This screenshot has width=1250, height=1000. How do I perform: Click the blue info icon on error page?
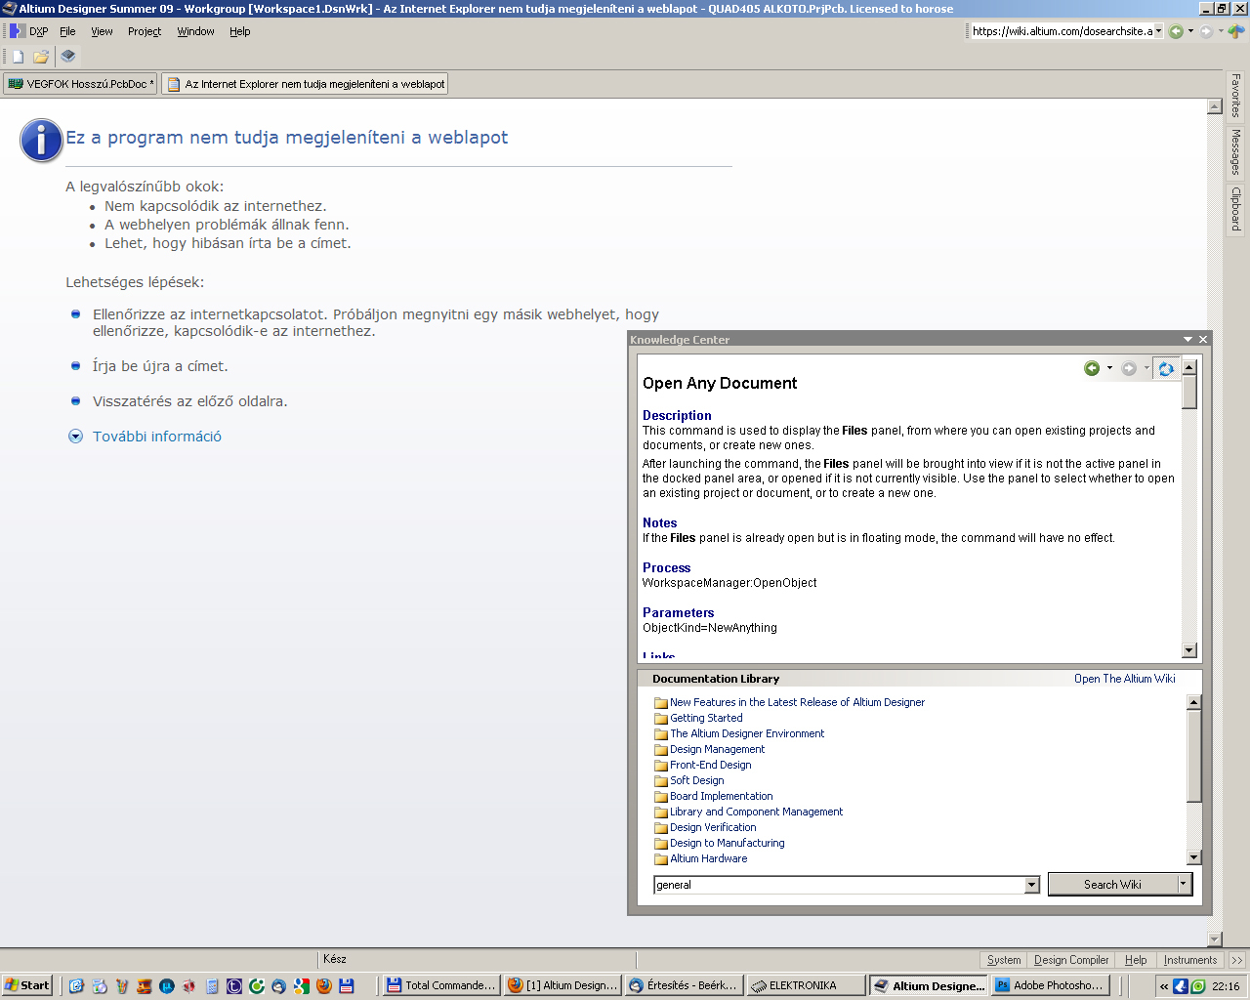41,141
